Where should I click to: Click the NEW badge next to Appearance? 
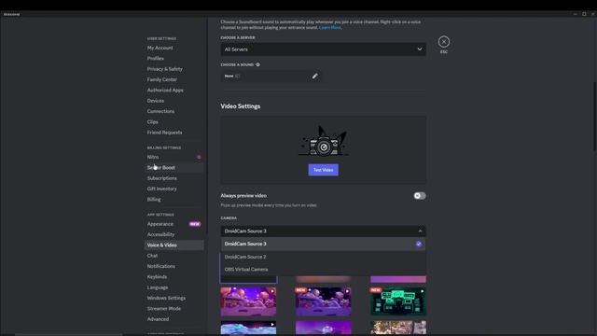click(x=195, y=224)
